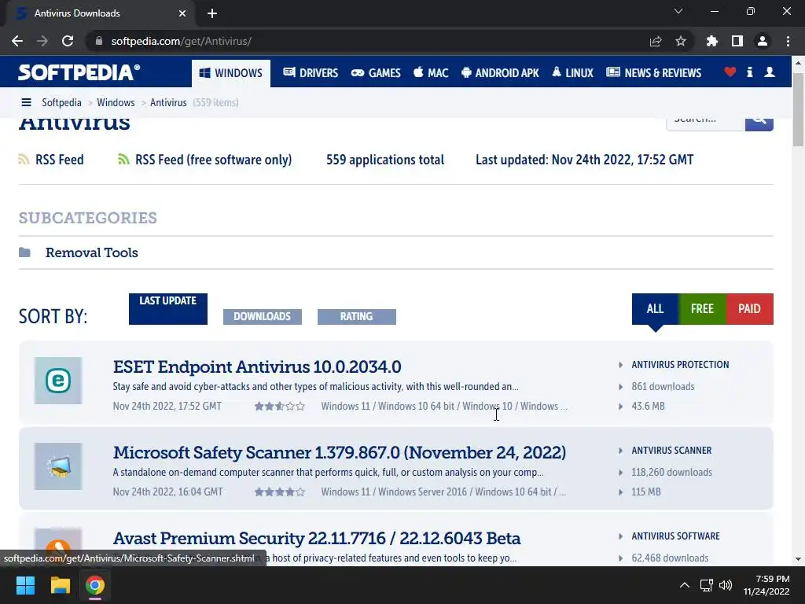Image resolution: width=805 pixels, height=604 pixels.
Task: Click the network icon in the system tray
Action: click(x=707, y=585)
